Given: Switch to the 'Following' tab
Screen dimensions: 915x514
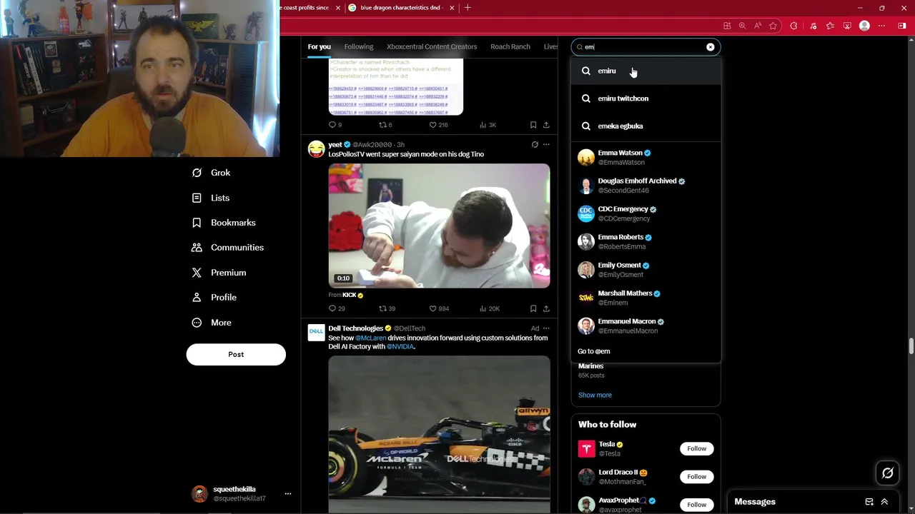Looking at the screenshot, I should (x=359, y=47).
